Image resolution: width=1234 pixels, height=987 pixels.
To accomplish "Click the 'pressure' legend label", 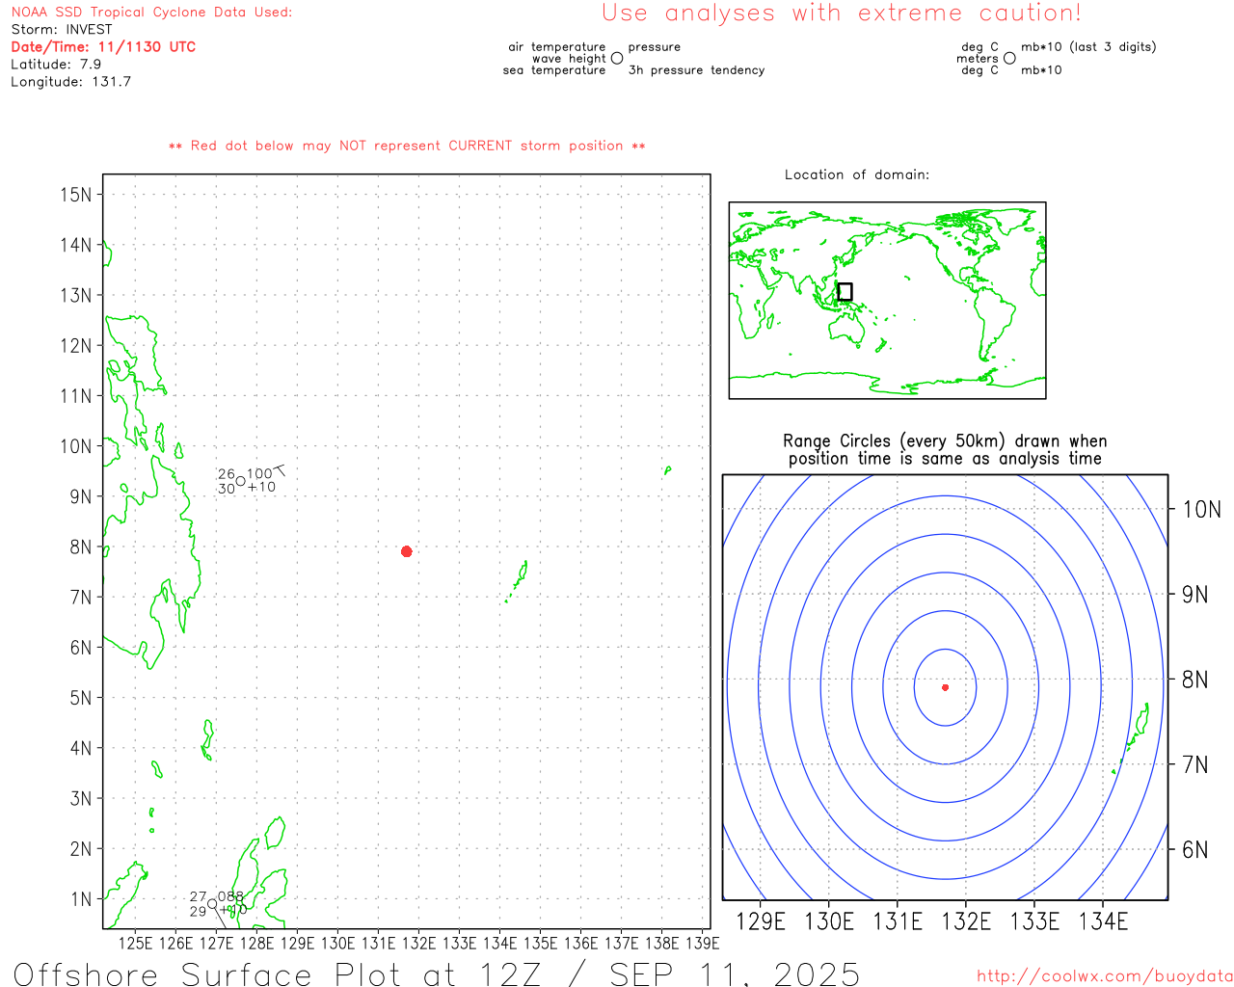I will (x=655, y=46).
